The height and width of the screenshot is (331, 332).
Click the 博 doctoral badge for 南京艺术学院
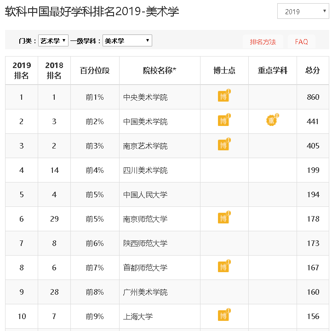pos(224,144)
